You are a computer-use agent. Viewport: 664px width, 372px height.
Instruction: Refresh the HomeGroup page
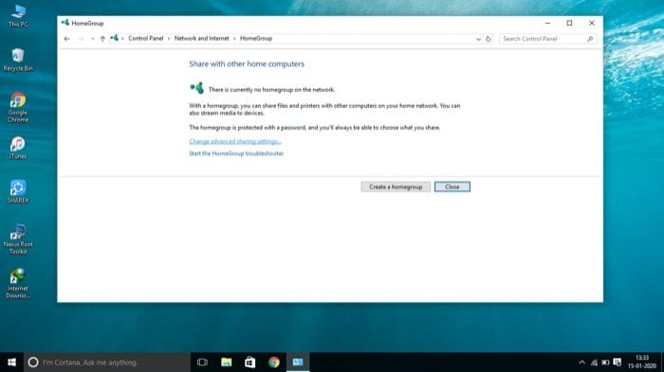pyautogui.click(x=489, y=39)
